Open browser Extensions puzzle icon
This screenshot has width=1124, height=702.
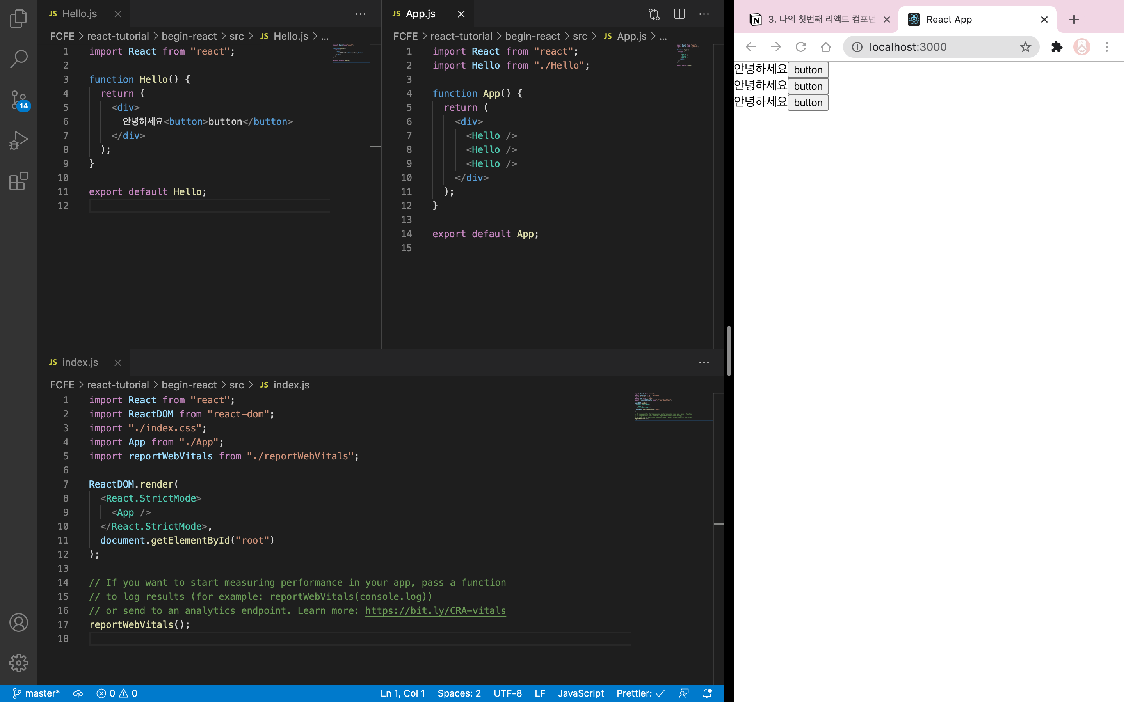coord(1056,47)
